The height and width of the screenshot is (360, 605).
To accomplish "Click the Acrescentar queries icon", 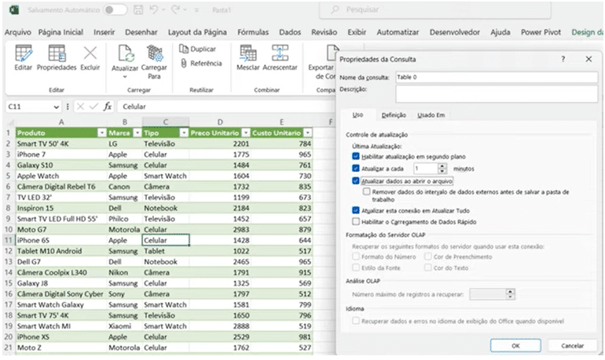I will (x=280, y=53).
